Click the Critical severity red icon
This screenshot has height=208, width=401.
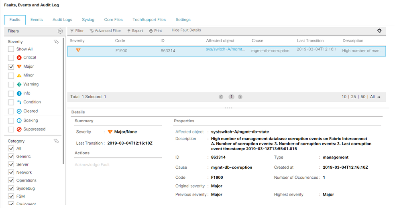click(19, 58)
